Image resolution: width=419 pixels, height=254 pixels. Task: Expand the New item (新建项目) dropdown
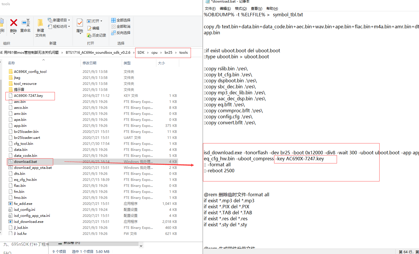69,20
